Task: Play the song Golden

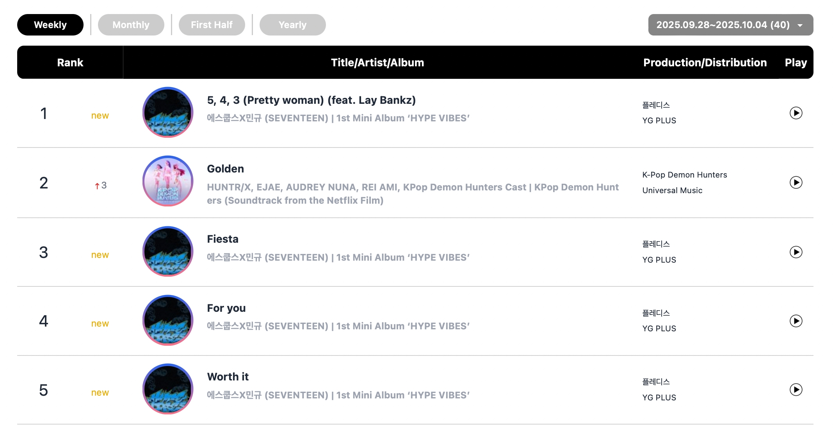Action: click(x=796, y=183)
